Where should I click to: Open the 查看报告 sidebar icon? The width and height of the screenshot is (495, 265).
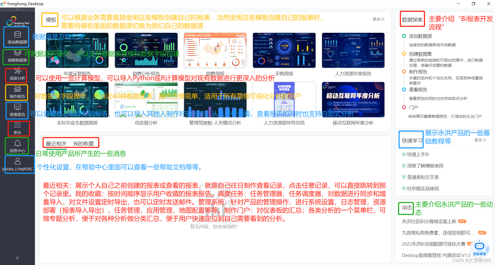pyautogui.click(x=17, y=110)
